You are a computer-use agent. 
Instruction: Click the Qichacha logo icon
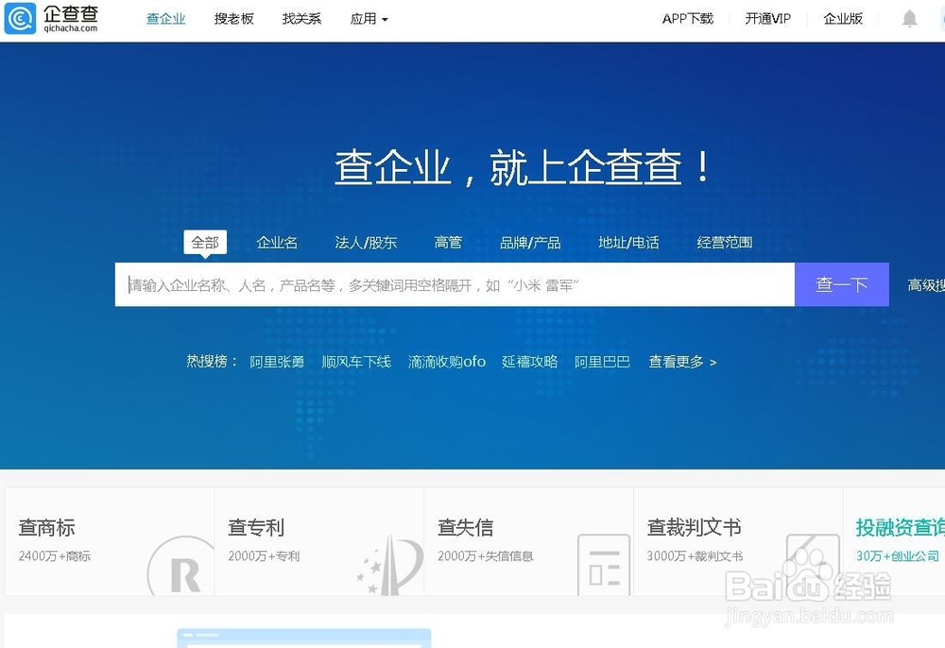[20, 18]
